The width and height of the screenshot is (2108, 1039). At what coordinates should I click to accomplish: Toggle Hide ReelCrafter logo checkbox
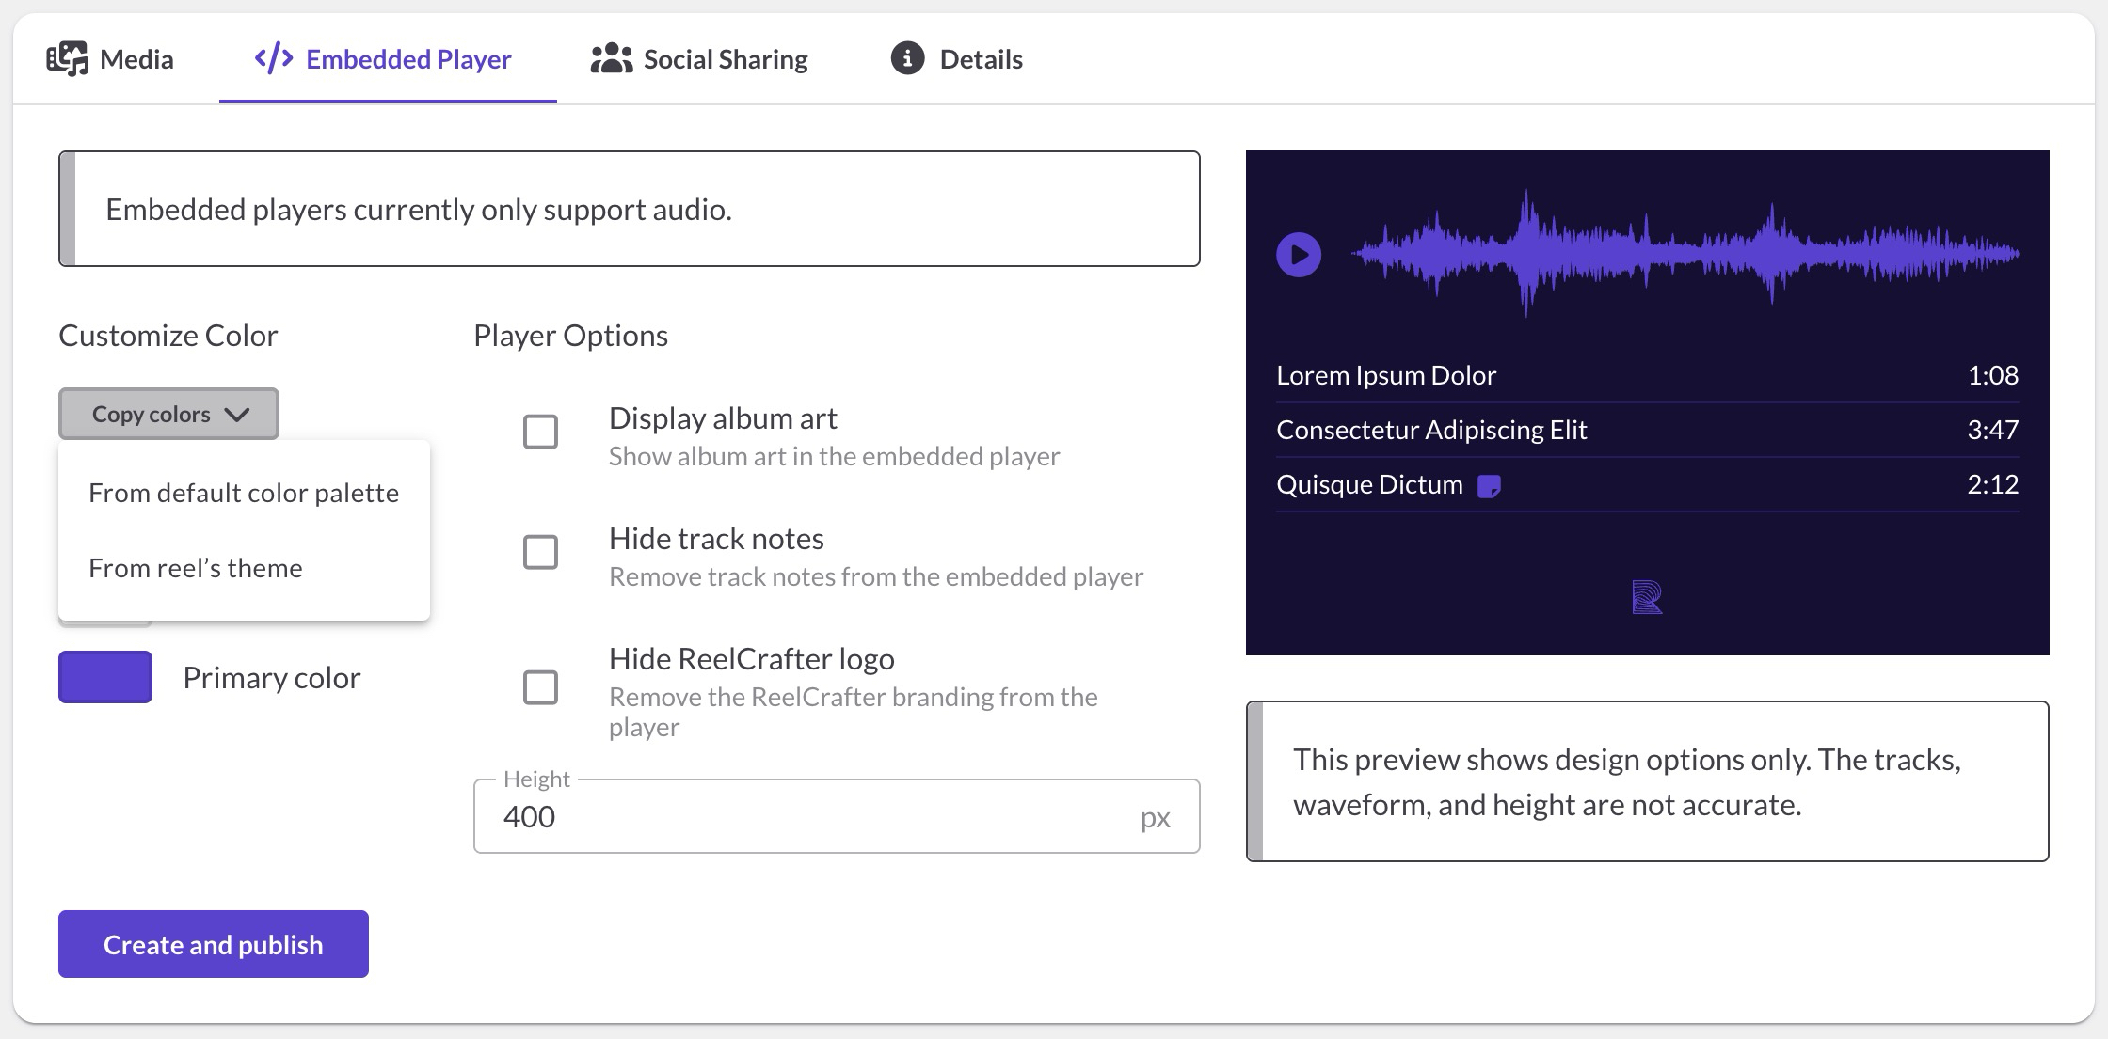click(540, 688)
